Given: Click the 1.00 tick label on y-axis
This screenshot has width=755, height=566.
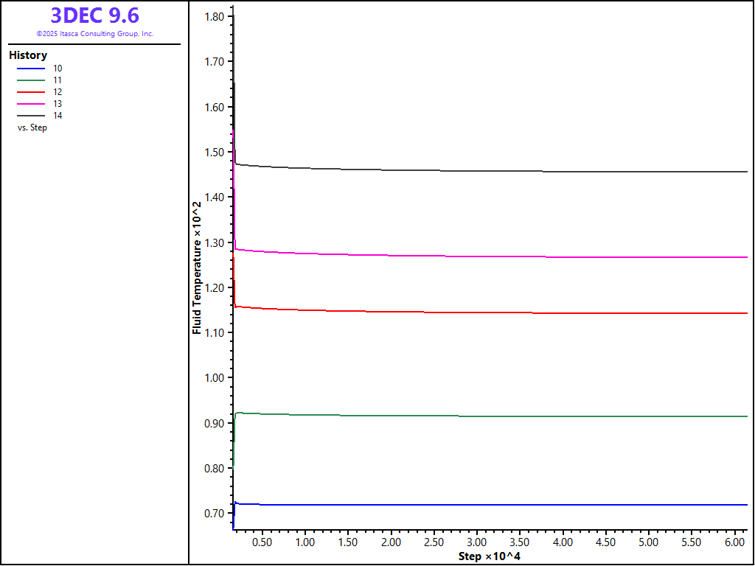Looking at the screenshot, I should (x=216, y=378).
